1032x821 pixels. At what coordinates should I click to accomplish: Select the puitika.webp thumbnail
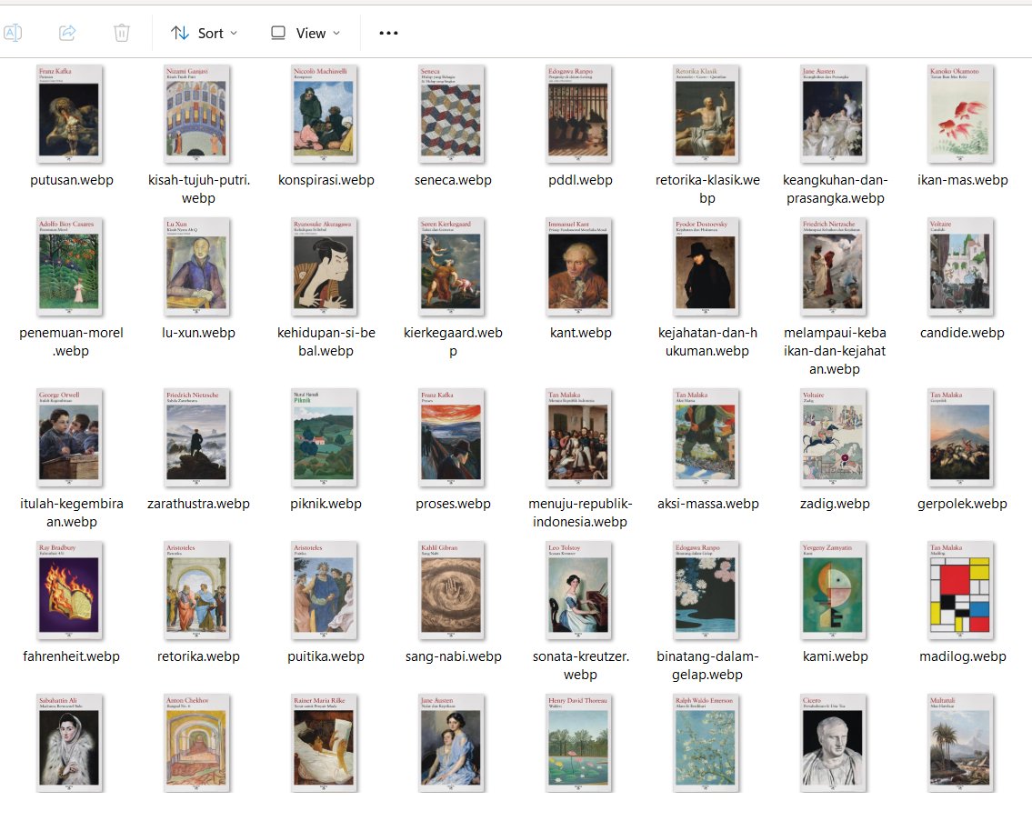point(326,591)
